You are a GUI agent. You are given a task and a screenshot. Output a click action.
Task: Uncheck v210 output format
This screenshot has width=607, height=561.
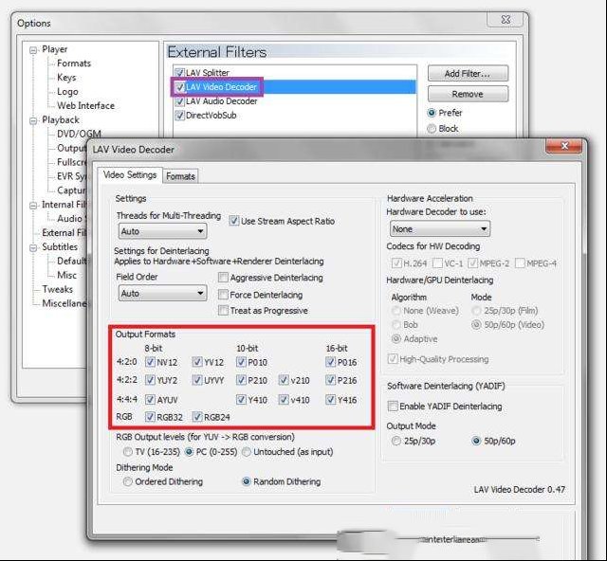(284, 380)
